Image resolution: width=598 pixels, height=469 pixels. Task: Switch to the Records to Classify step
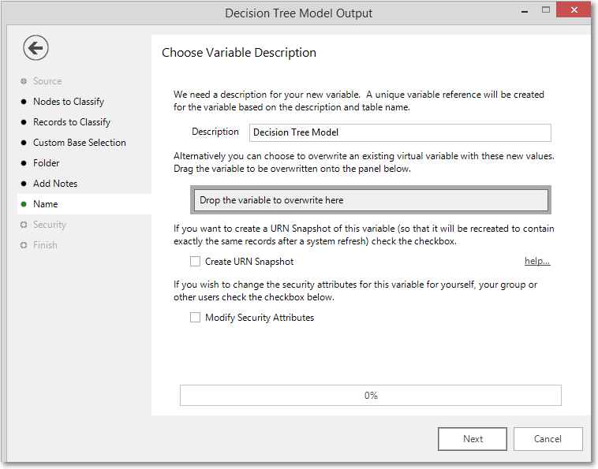tap(72, 122)
